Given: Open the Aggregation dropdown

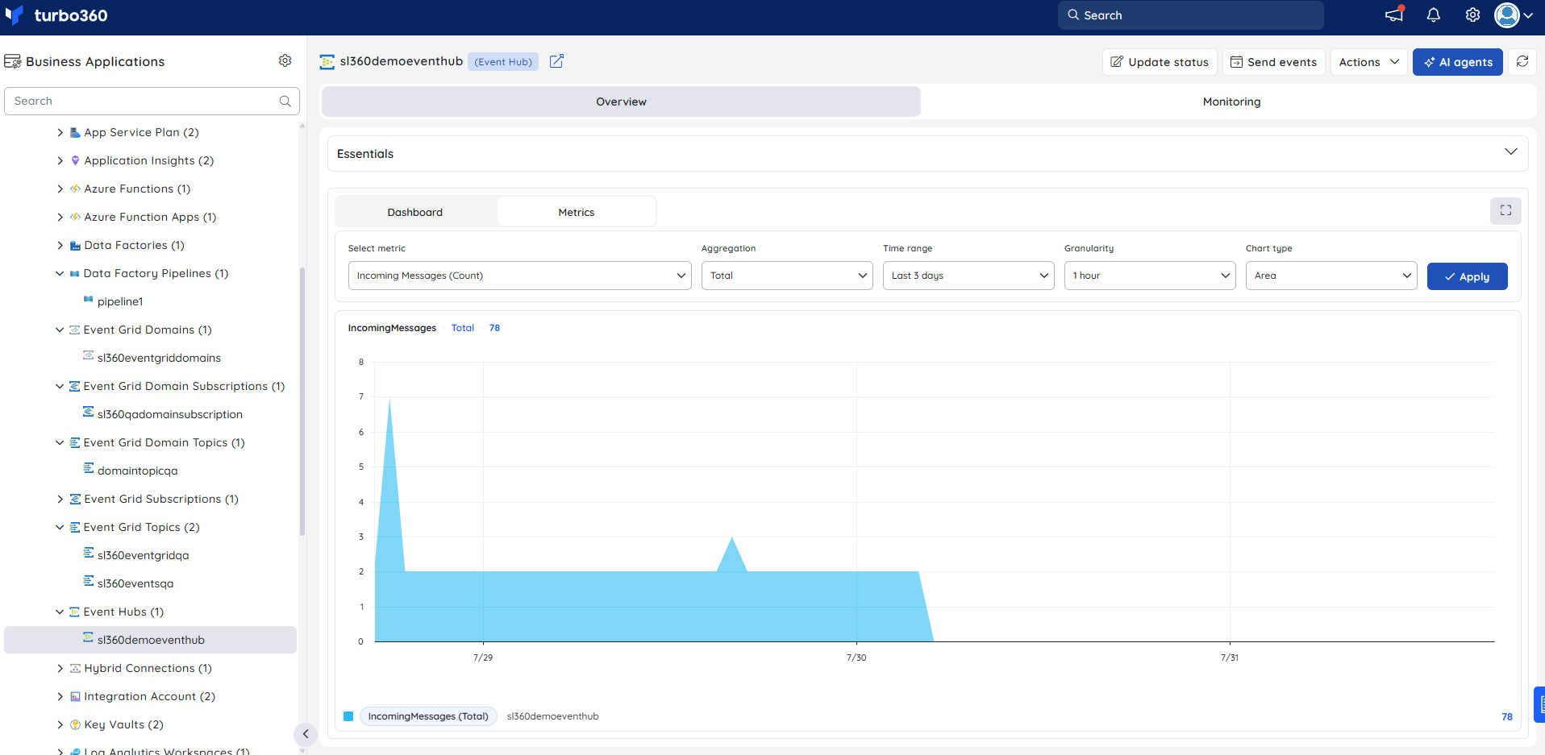Looking at the screenshot, I should (787, 276).
